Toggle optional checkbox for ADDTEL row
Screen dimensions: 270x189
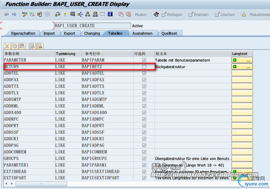tap(144, 73)
